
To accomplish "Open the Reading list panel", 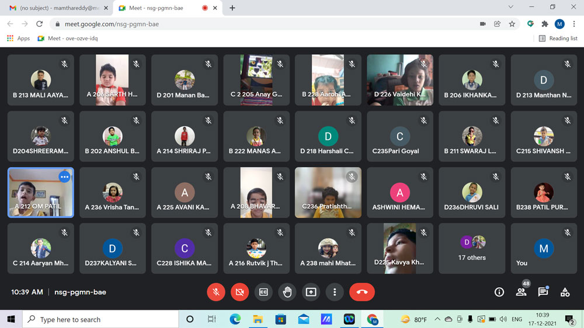I will coord(558,38).
